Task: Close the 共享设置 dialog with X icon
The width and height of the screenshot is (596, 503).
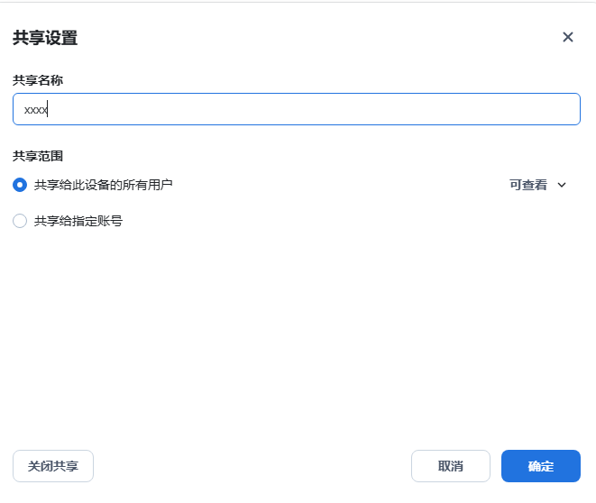Action: (567, 37)
